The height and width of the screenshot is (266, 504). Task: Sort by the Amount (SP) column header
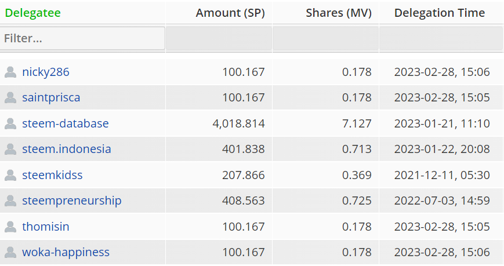point(230,13)
